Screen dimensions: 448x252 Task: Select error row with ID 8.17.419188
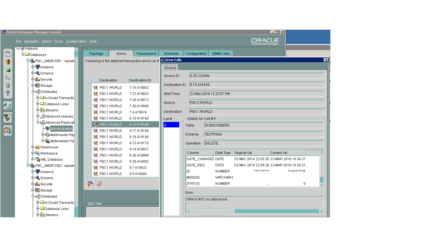click(x=139, y=131)
